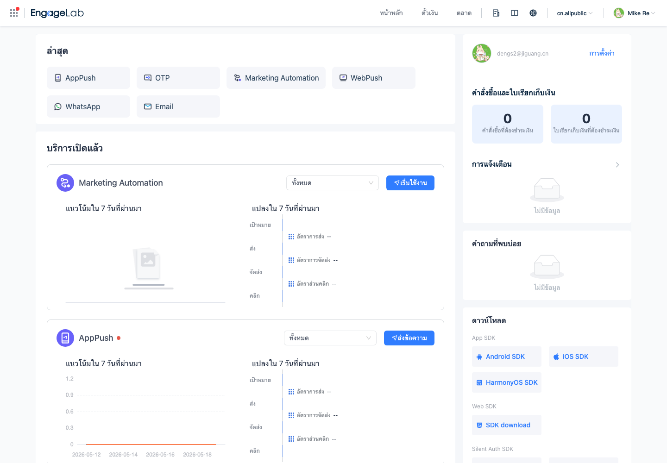Click the globe language icon
This screenshot has height=463, width=667.
click(x=533, y=13)
